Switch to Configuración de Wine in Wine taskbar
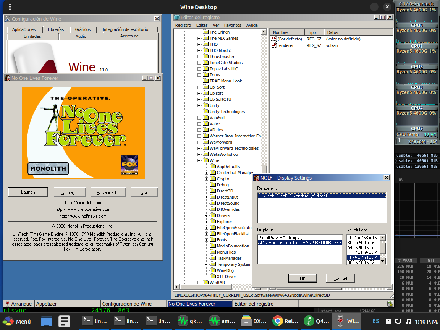The height and width of the screenshot is (330, 440). coord(134,304)
